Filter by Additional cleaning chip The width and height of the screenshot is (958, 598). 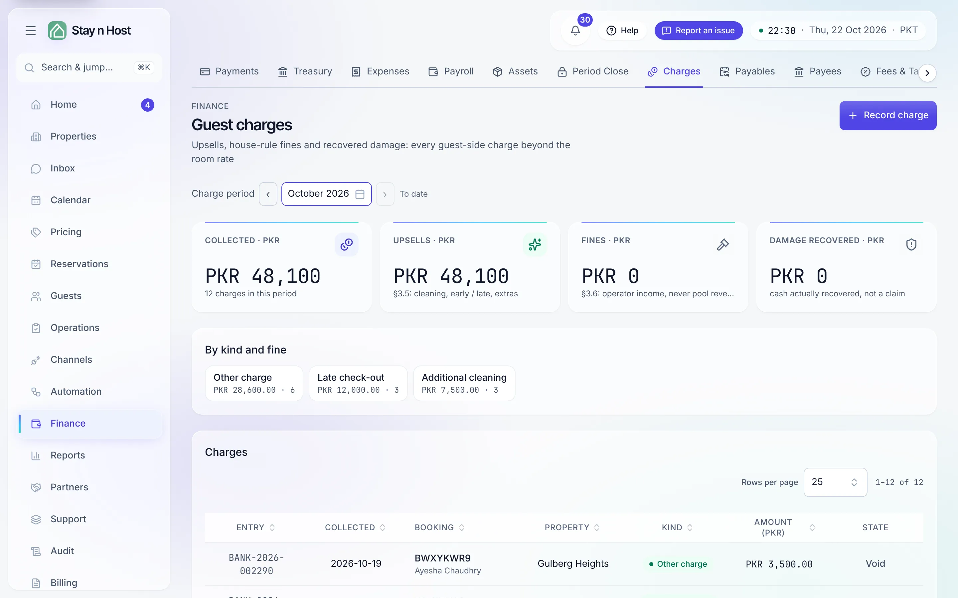point(464,383)
